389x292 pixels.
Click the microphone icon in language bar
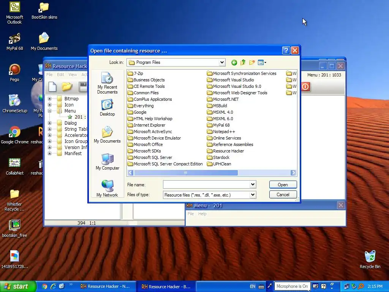[270, 286]
